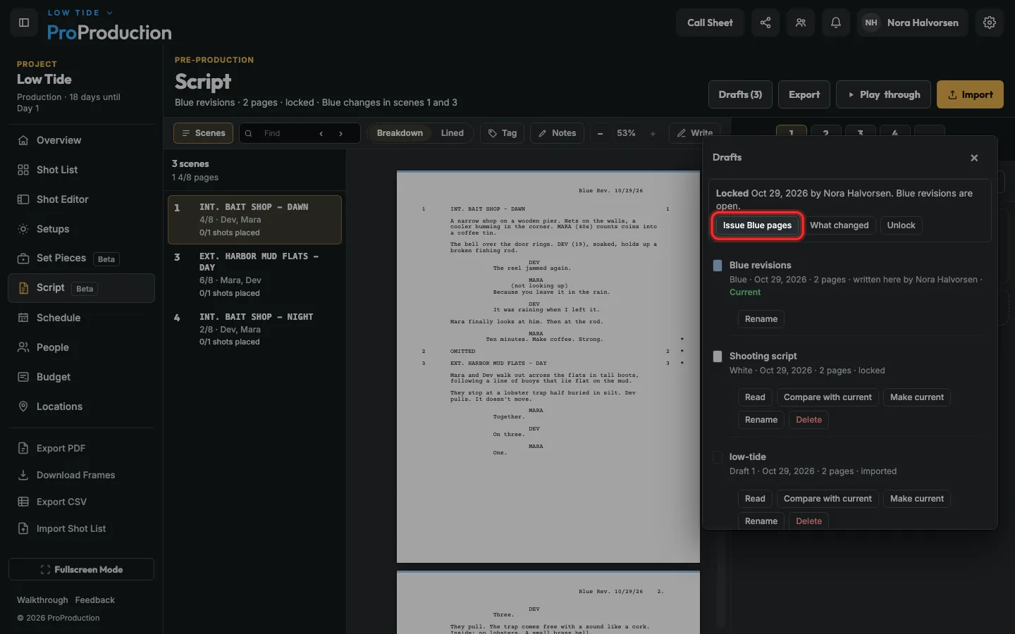The width and height of the screenshot is (1015, 634).
Task: Focus the Find input field
Action: [x=286, y=133]
